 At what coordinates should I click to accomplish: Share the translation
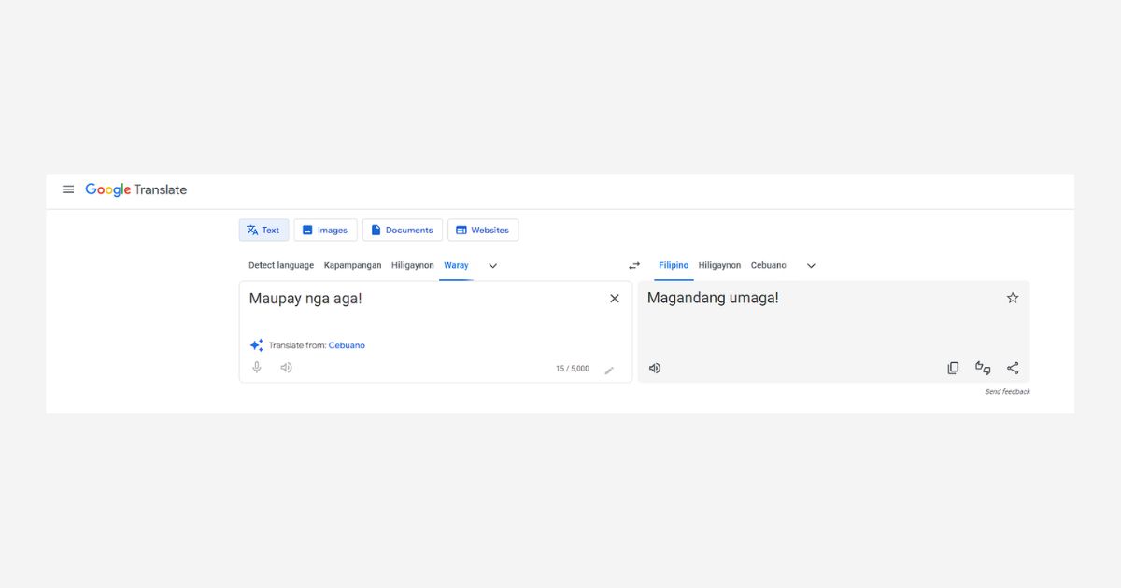click(x=1013, y=368)
